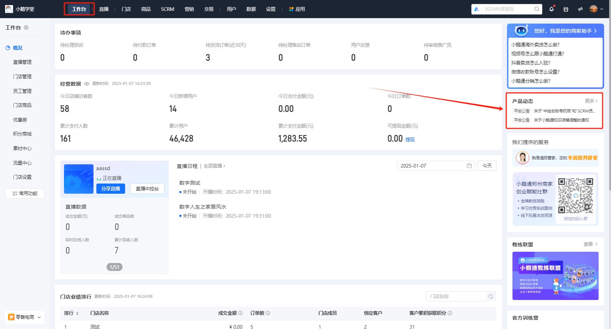The image size is (611, 329).
Task: Open the SCRM menu
Action: pos(167,9)
